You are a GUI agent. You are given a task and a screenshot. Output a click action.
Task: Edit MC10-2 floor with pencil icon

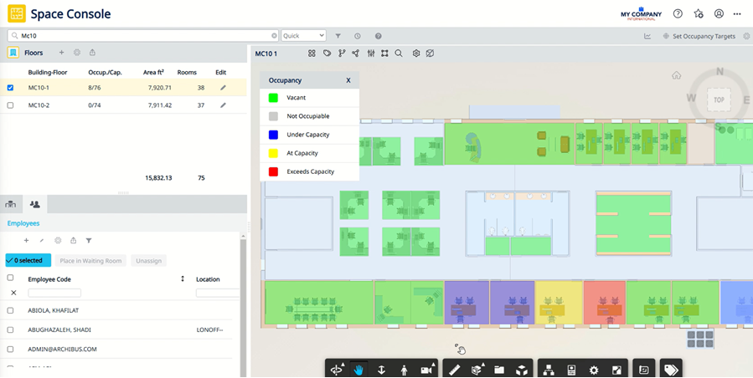coord(223,105)
